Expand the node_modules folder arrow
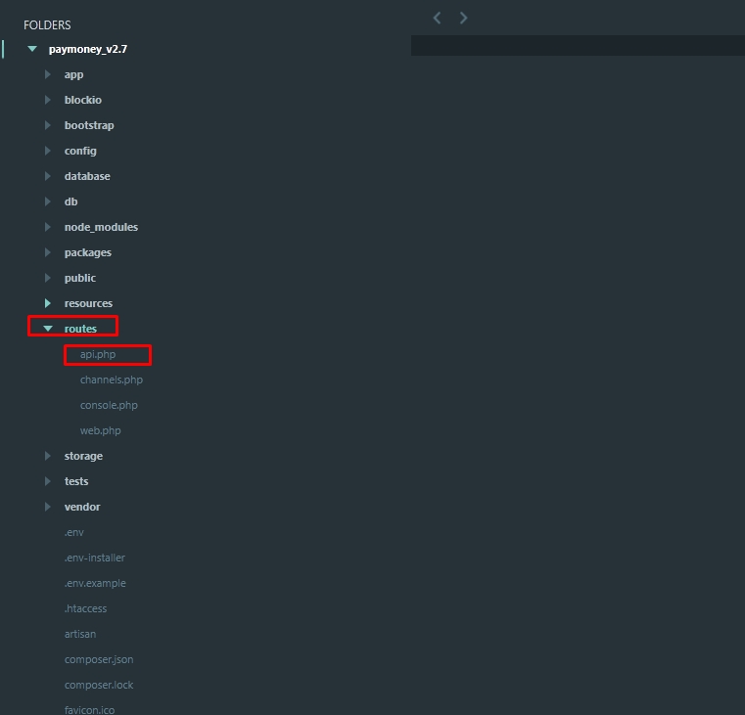The width and height of the screenshot is (745, 715). click(x=47, y=227)
